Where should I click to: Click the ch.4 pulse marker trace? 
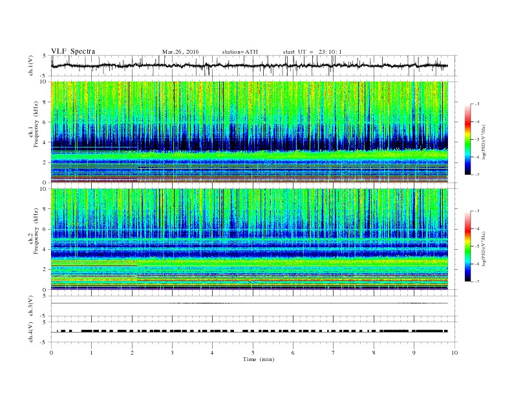pyautogui.click(x=249, y=331)
